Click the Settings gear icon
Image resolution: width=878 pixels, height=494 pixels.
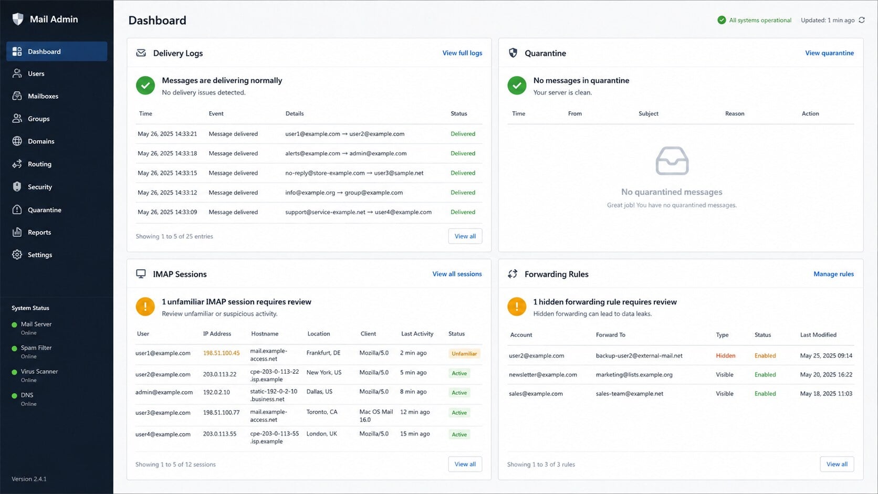[x=17, y=255]
